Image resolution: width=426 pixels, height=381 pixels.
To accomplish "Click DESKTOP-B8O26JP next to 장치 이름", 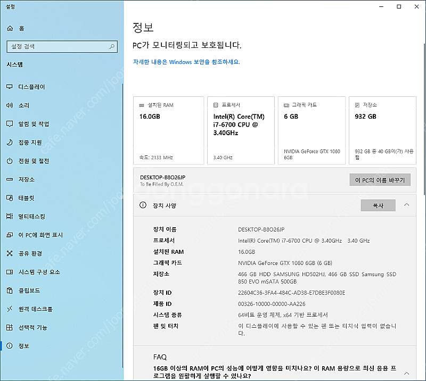I will click(x=261, y=229).
